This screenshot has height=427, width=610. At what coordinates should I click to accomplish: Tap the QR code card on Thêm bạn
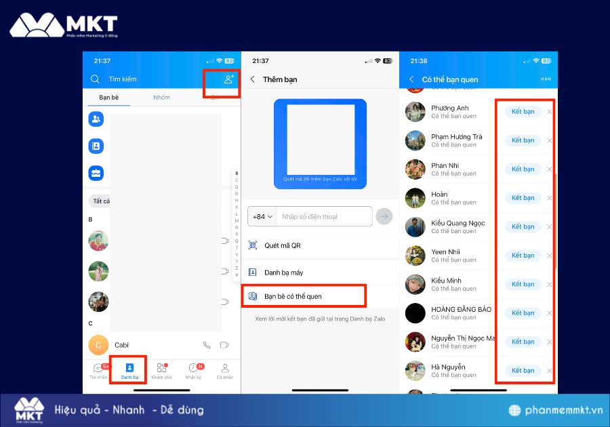point(320,144)
